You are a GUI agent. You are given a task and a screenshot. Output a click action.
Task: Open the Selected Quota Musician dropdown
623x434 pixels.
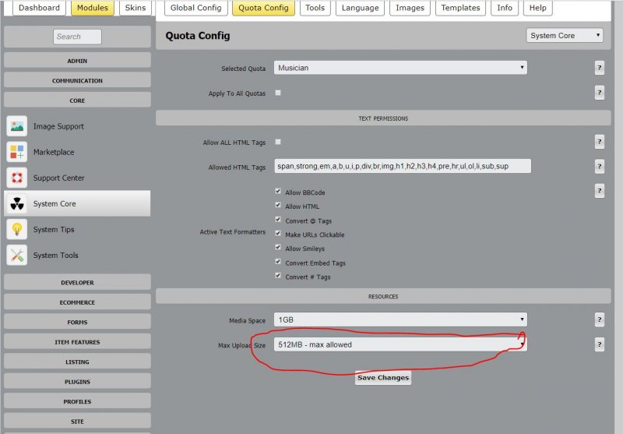point(399,68)
